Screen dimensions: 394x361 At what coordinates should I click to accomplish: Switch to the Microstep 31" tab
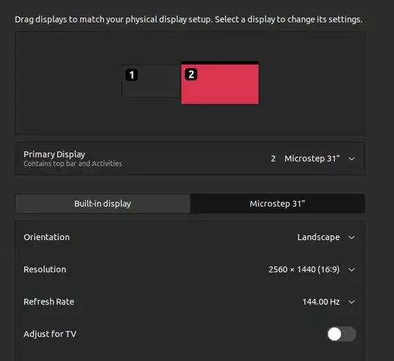click(x=277, y=204)
